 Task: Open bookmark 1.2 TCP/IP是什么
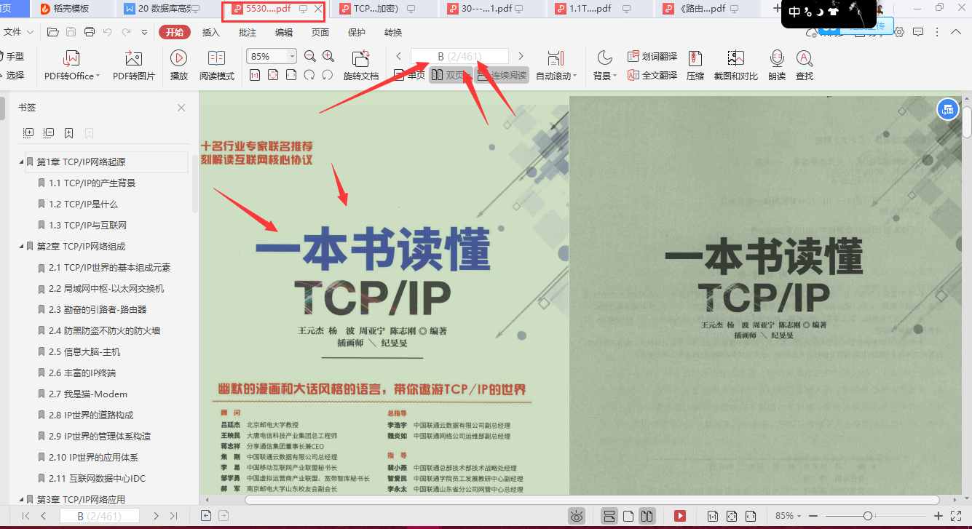point(83,204)
